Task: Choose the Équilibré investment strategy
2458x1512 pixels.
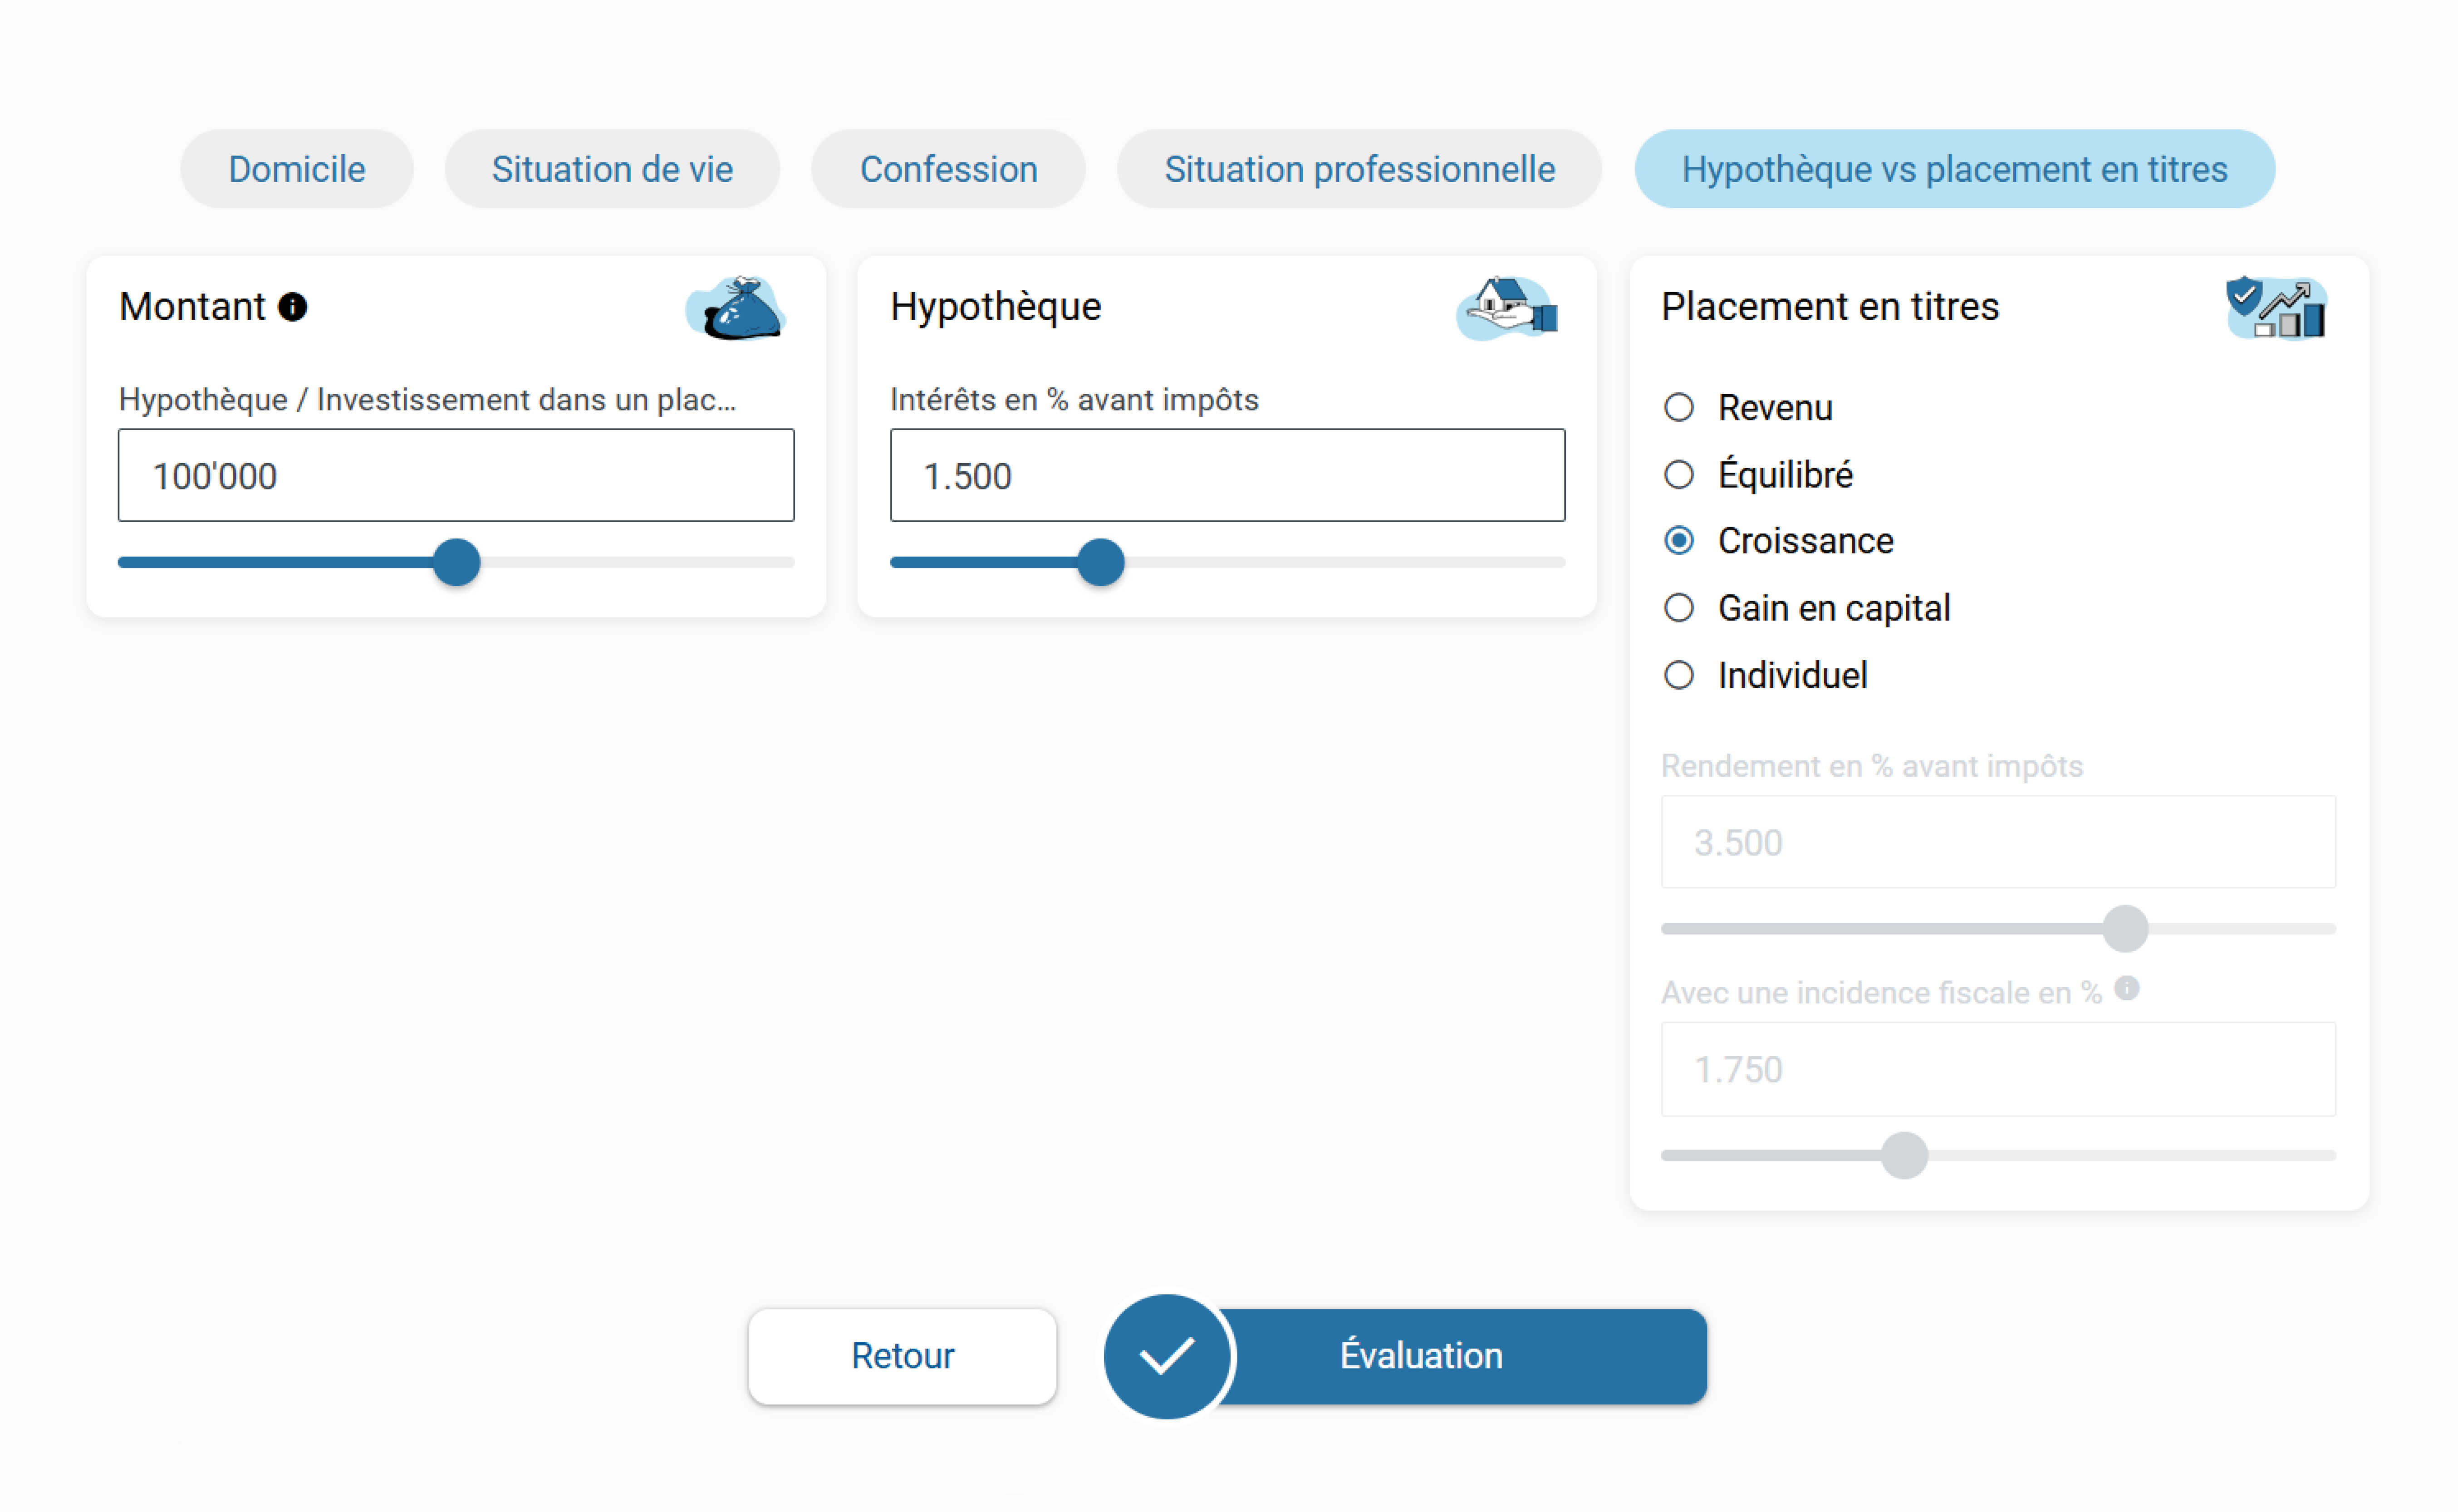Action: tap(1679, 475)
